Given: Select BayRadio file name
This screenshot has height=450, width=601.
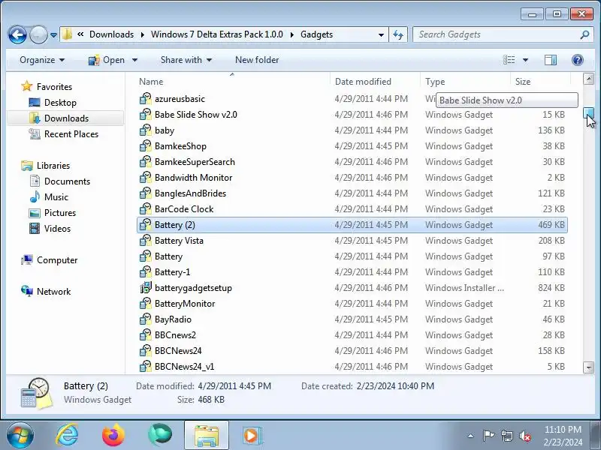Looking at the screenshot, I should [x=173, y=319].
